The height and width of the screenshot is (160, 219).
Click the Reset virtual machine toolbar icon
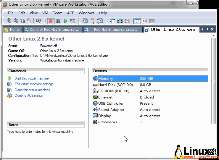73,21
